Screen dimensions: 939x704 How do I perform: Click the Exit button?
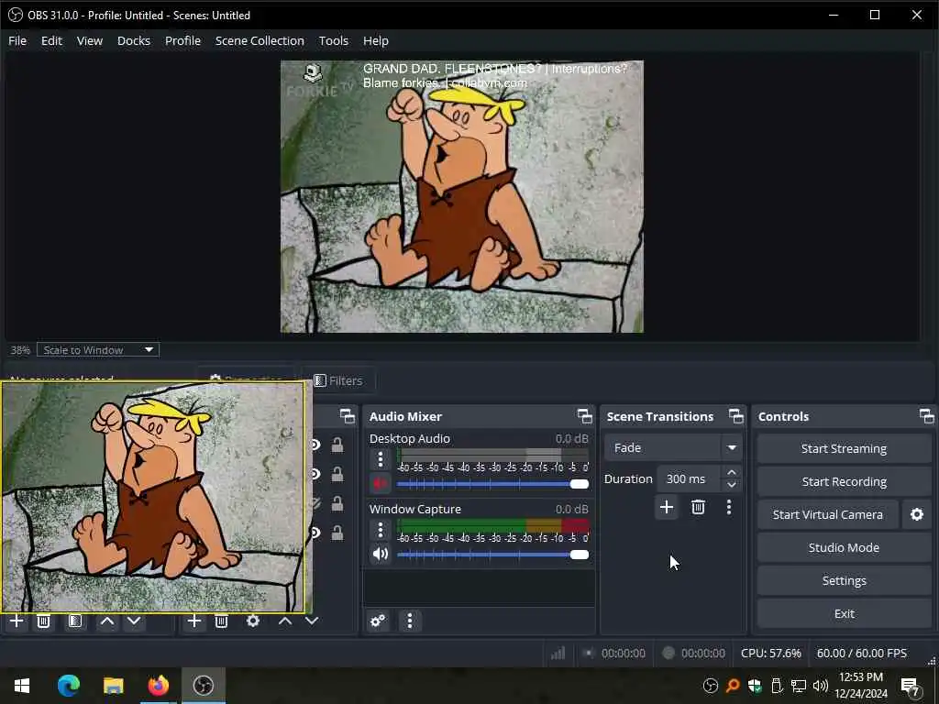844,613
